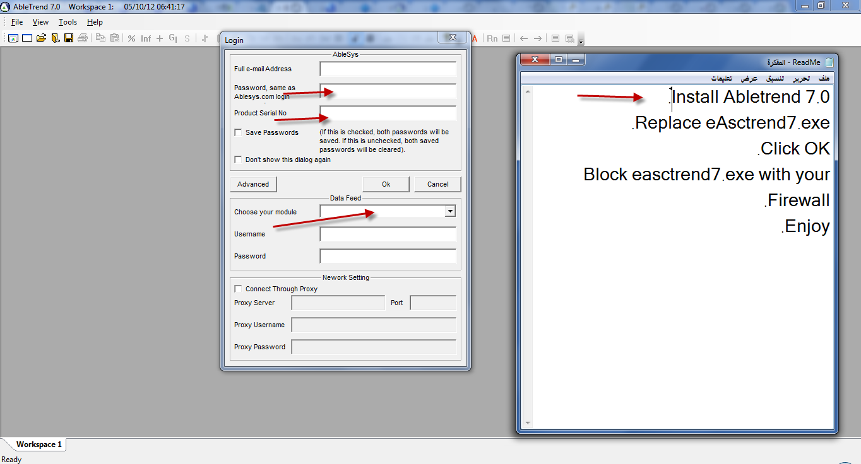
Task: Click the plus (+) toolbar icon
Action: click(x=160, y=38)
